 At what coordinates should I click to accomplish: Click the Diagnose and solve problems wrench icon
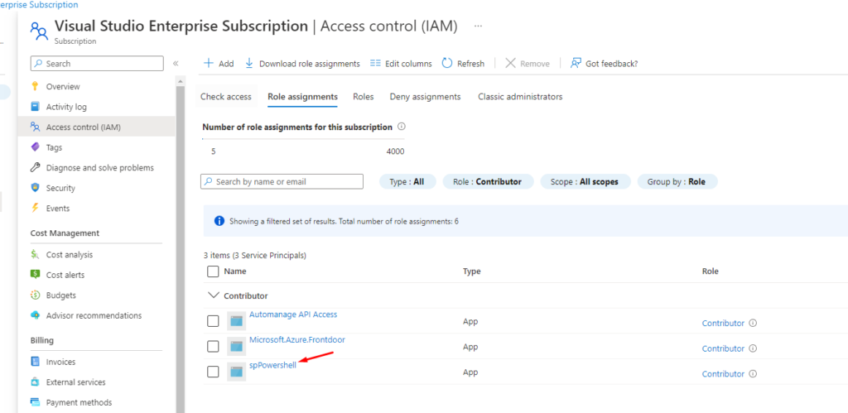point(35,167)
